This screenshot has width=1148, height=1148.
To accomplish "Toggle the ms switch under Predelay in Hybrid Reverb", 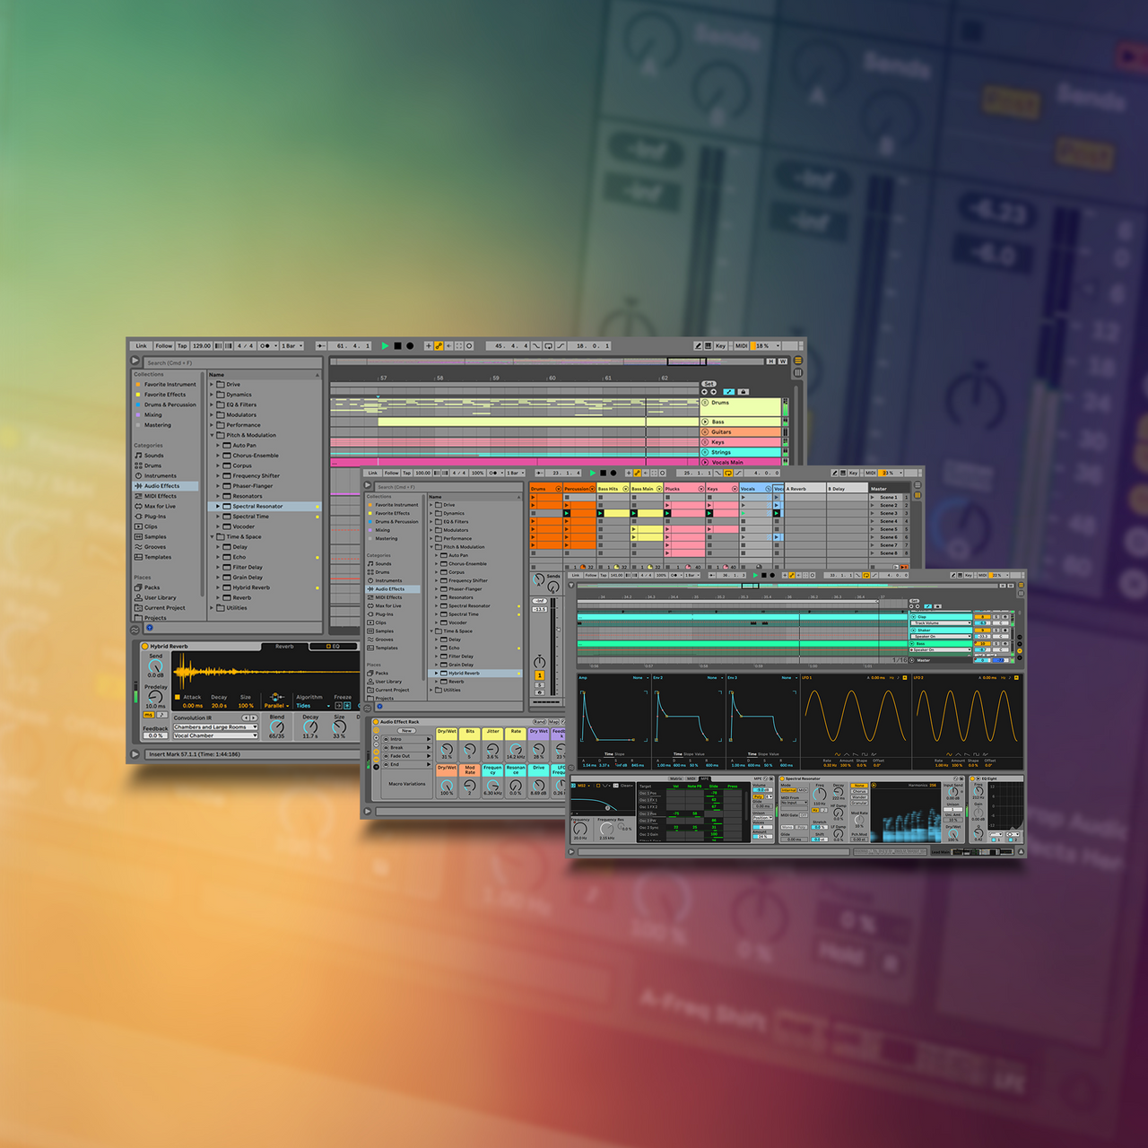I will click(x=149, y=715).
